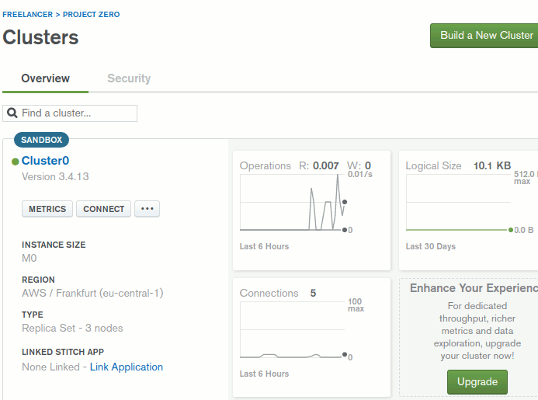The height and width of the screenshot is (400, 538).
Task: Select the Overview tab
Action: 45,78
